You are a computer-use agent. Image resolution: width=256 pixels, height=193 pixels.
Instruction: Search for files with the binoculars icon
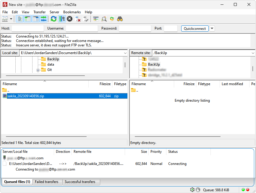[x=120, y=19]
